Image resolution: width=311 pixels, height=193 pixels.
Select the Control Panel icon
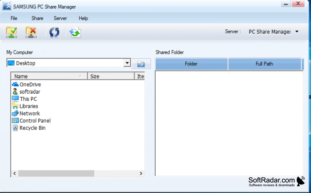click(15, 121)
